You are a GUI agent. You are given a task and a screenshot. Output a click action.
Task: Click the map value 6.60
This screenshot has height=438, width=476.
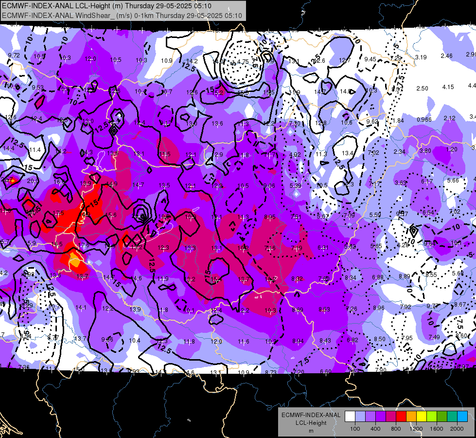[x=326, y=371]
